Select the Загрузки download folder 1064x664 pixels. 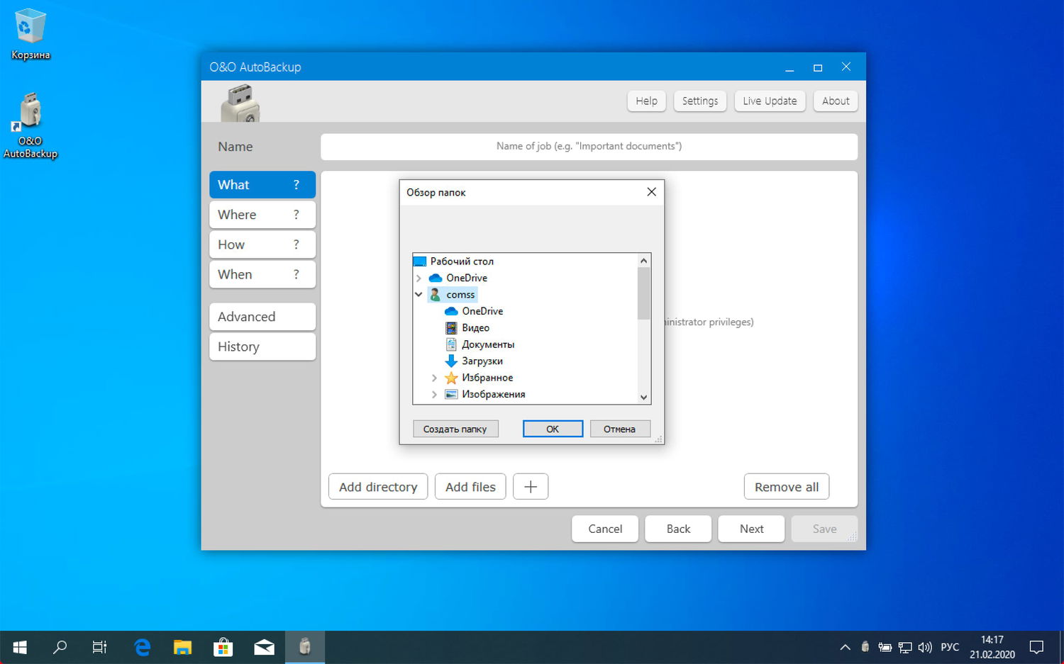coord(481,361)
